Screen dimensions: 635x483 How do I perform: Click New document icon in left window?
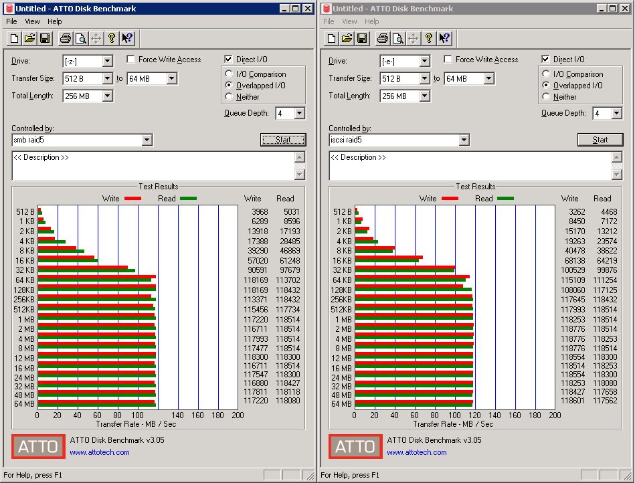pyautogui.click(x=14, y=38)
